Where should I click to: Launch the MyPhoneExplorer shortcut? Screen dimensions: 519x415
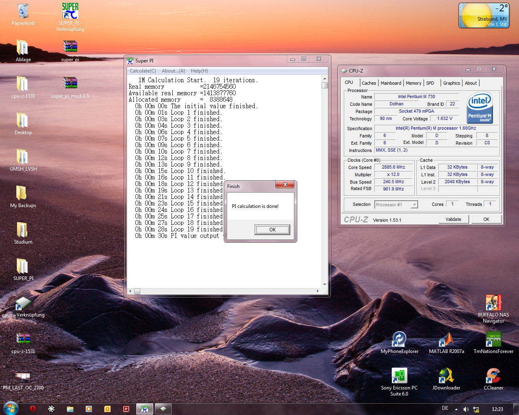(x=399, y=339)
